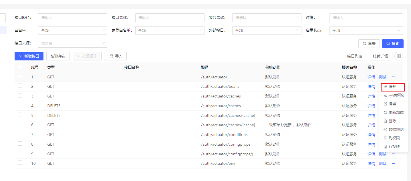Viewport: 411px width, 181px height.
Task: Click the text 二级菜单1/更新， 默认动作
Action: [x=288, y=125]
